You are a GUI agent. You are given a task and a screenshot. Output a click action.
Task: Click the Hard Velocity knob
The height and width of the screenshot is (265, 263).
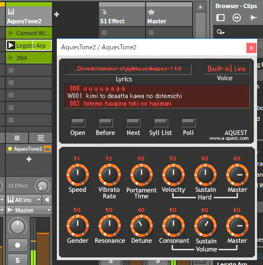[x=173, y=174]
